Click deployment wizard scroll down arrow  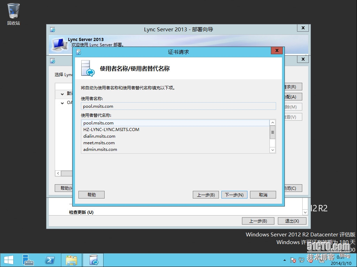pos(305,212)
